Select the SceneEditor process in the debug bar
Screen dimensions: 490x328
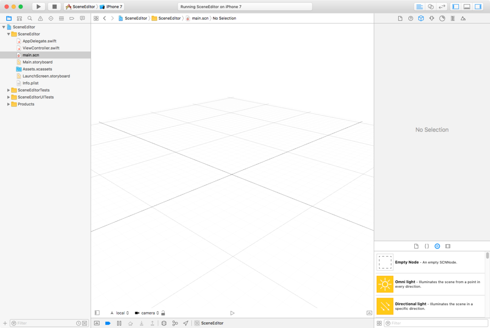[209, 323]
